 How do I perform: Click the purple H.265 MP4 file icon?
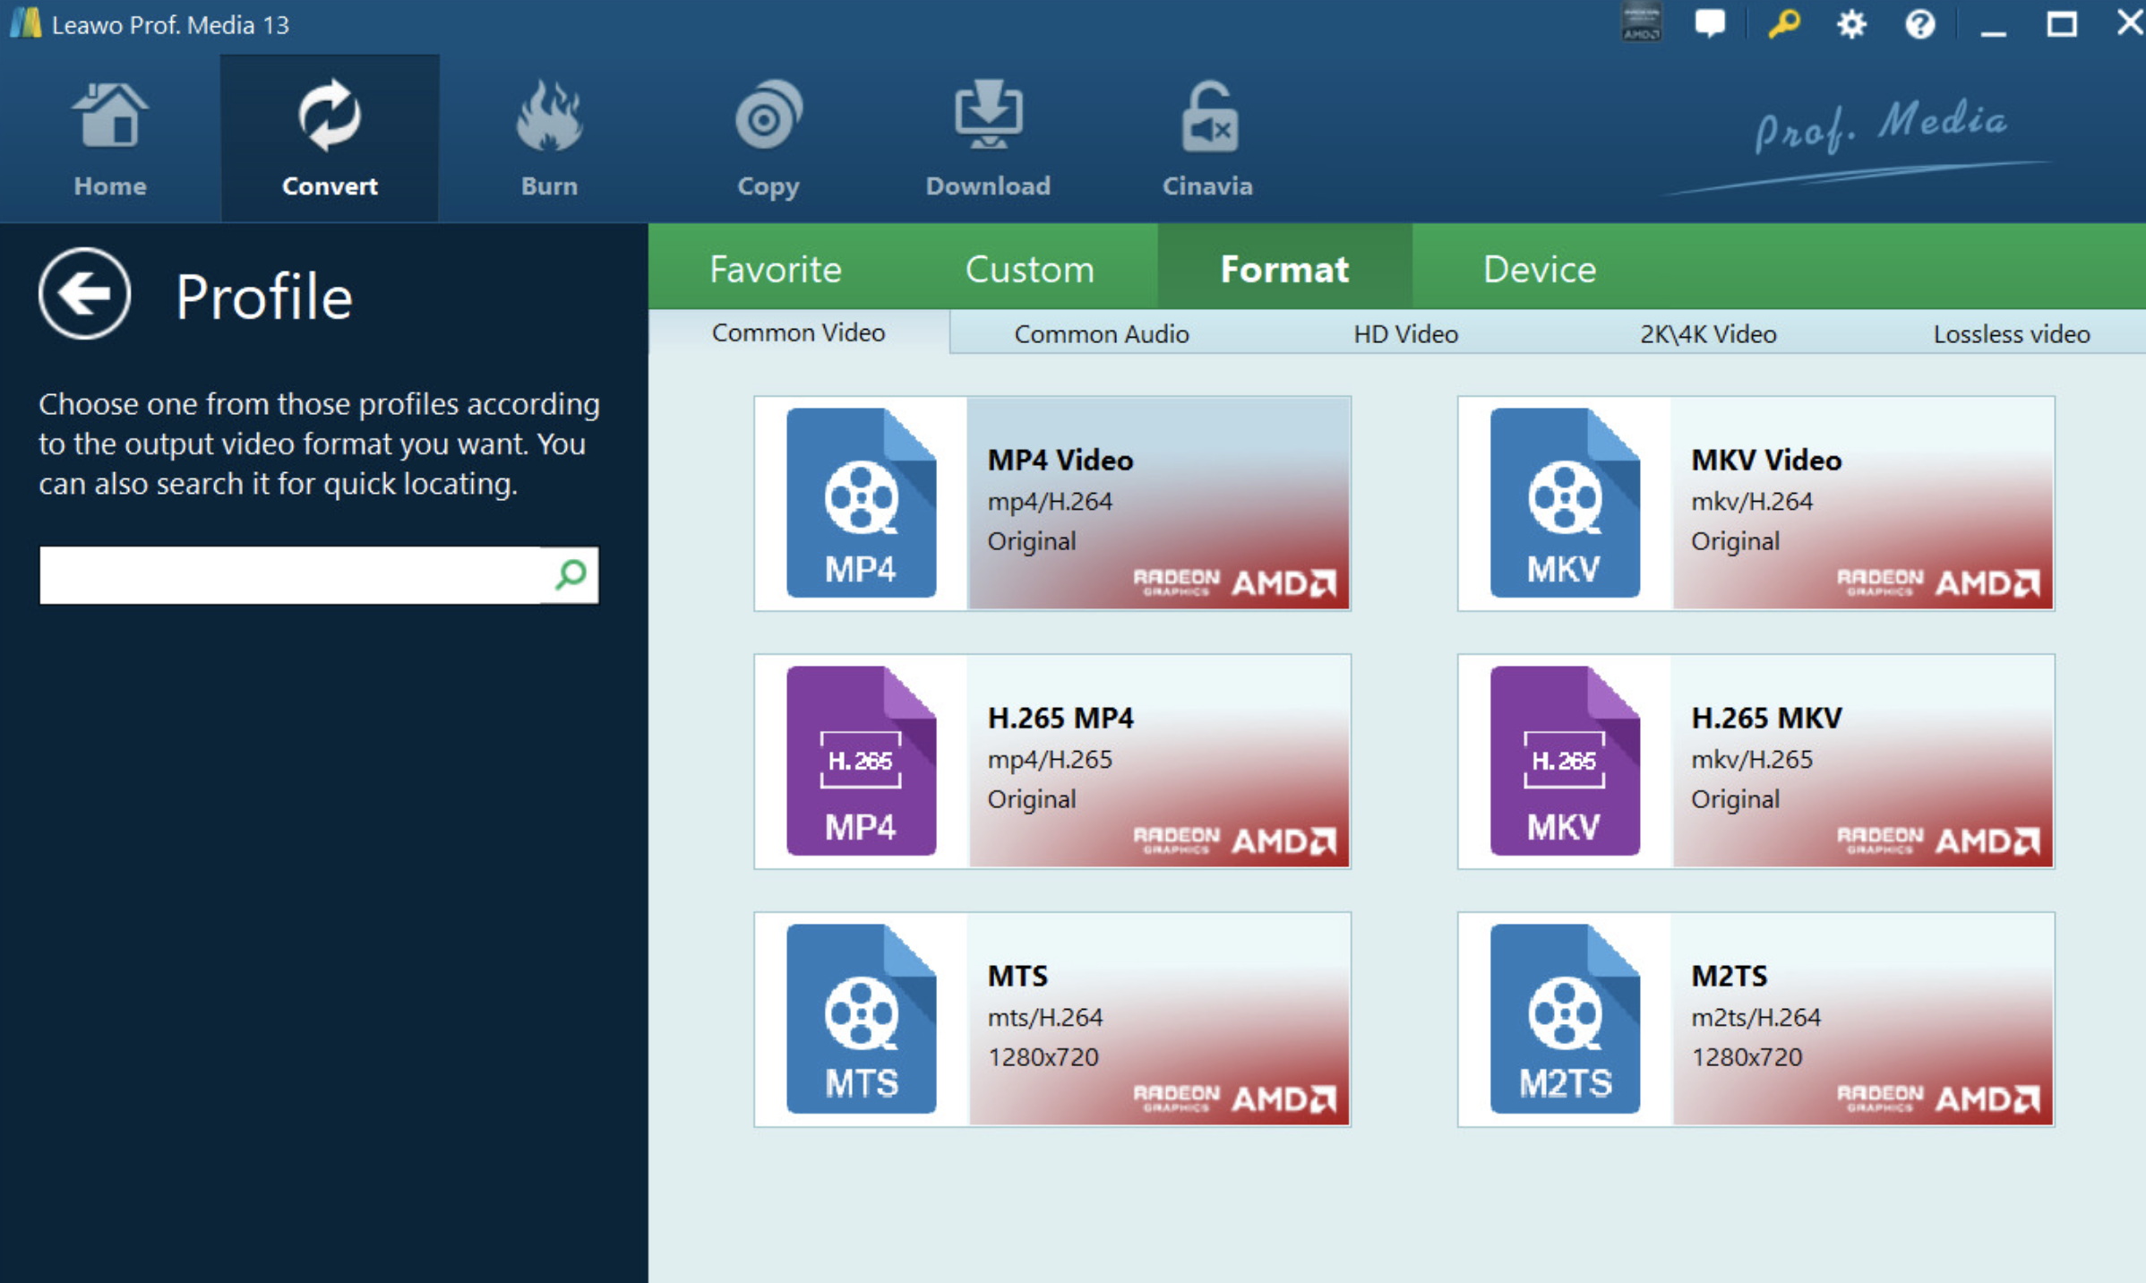862,761
